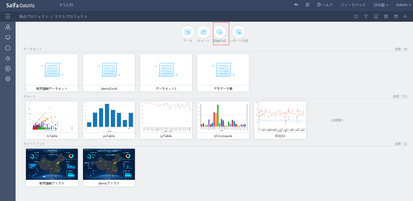Select テストプロジェクト breadcrumb

71,17
